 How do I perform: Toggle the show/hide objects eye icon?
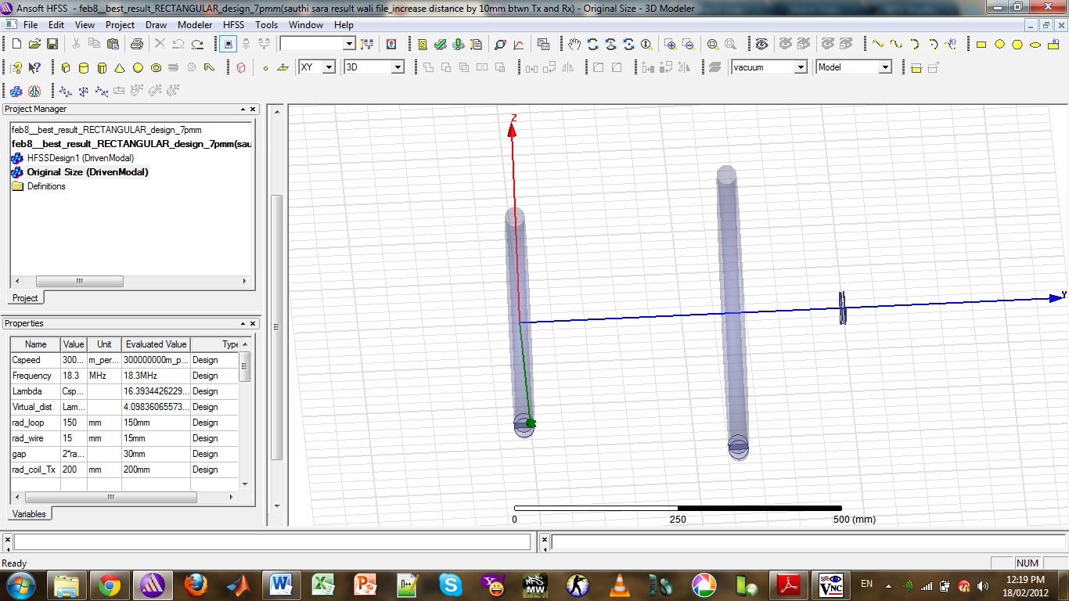(x=761, y=45)
